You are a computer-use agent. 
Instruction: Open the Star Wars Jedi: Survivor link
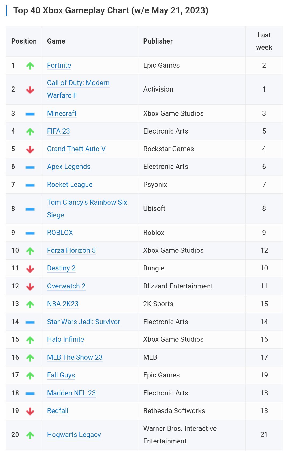point(84,322)
